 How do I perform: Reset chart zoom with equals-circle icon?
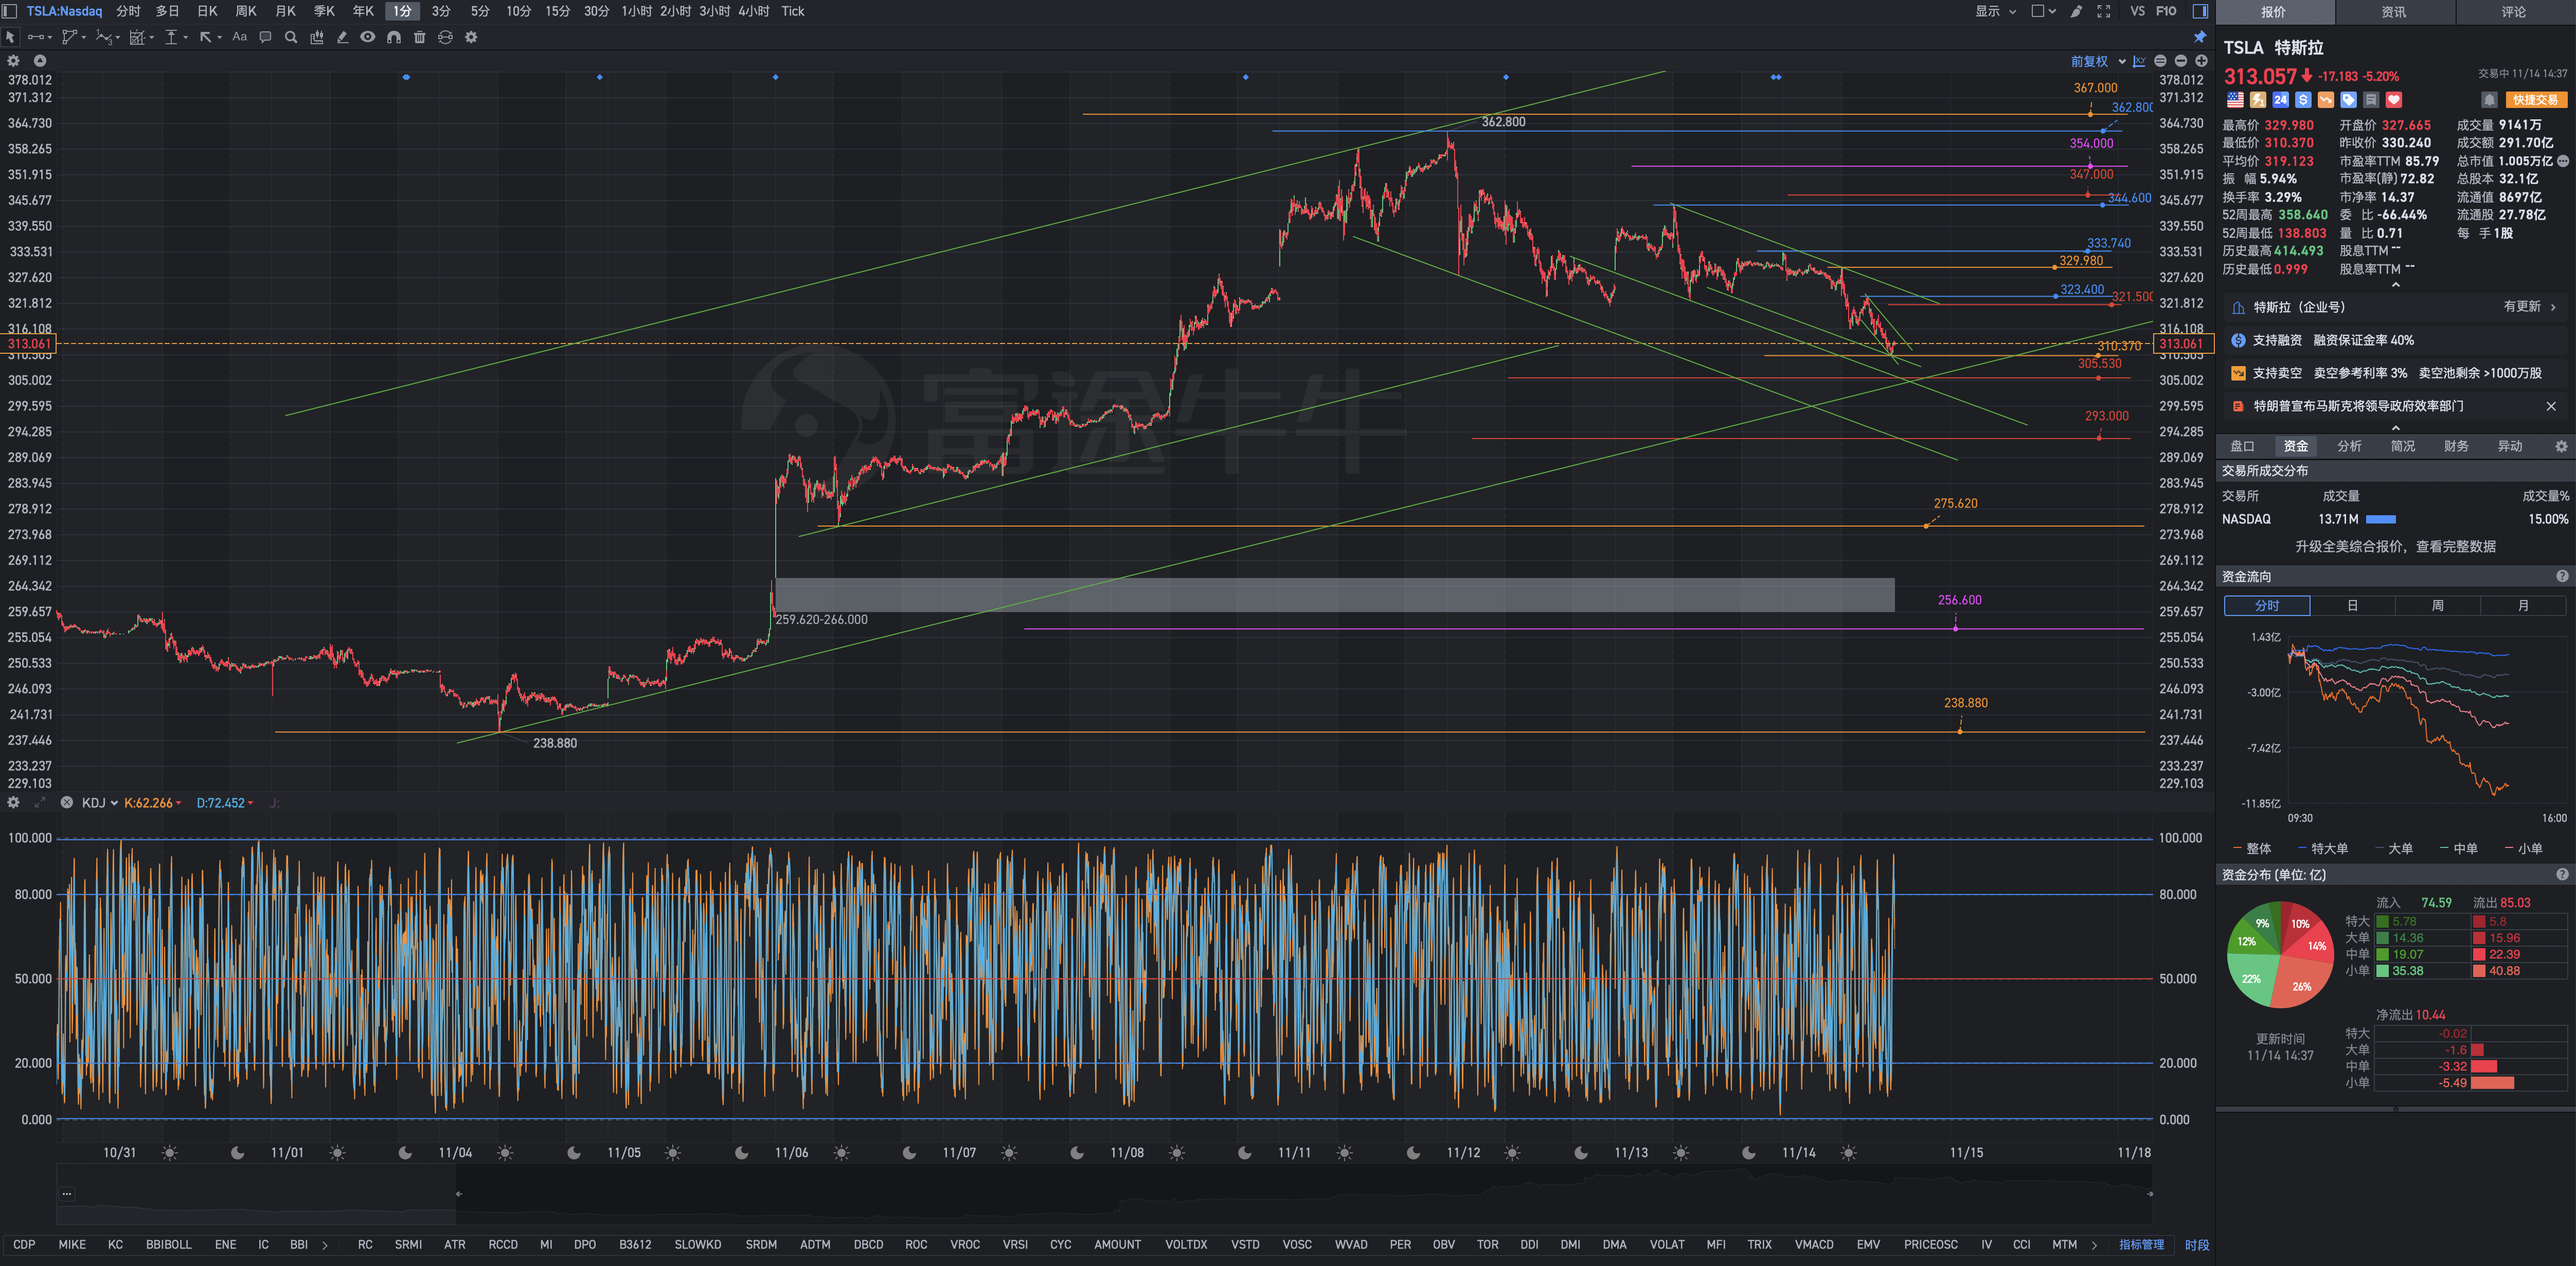click(2160, 61)
